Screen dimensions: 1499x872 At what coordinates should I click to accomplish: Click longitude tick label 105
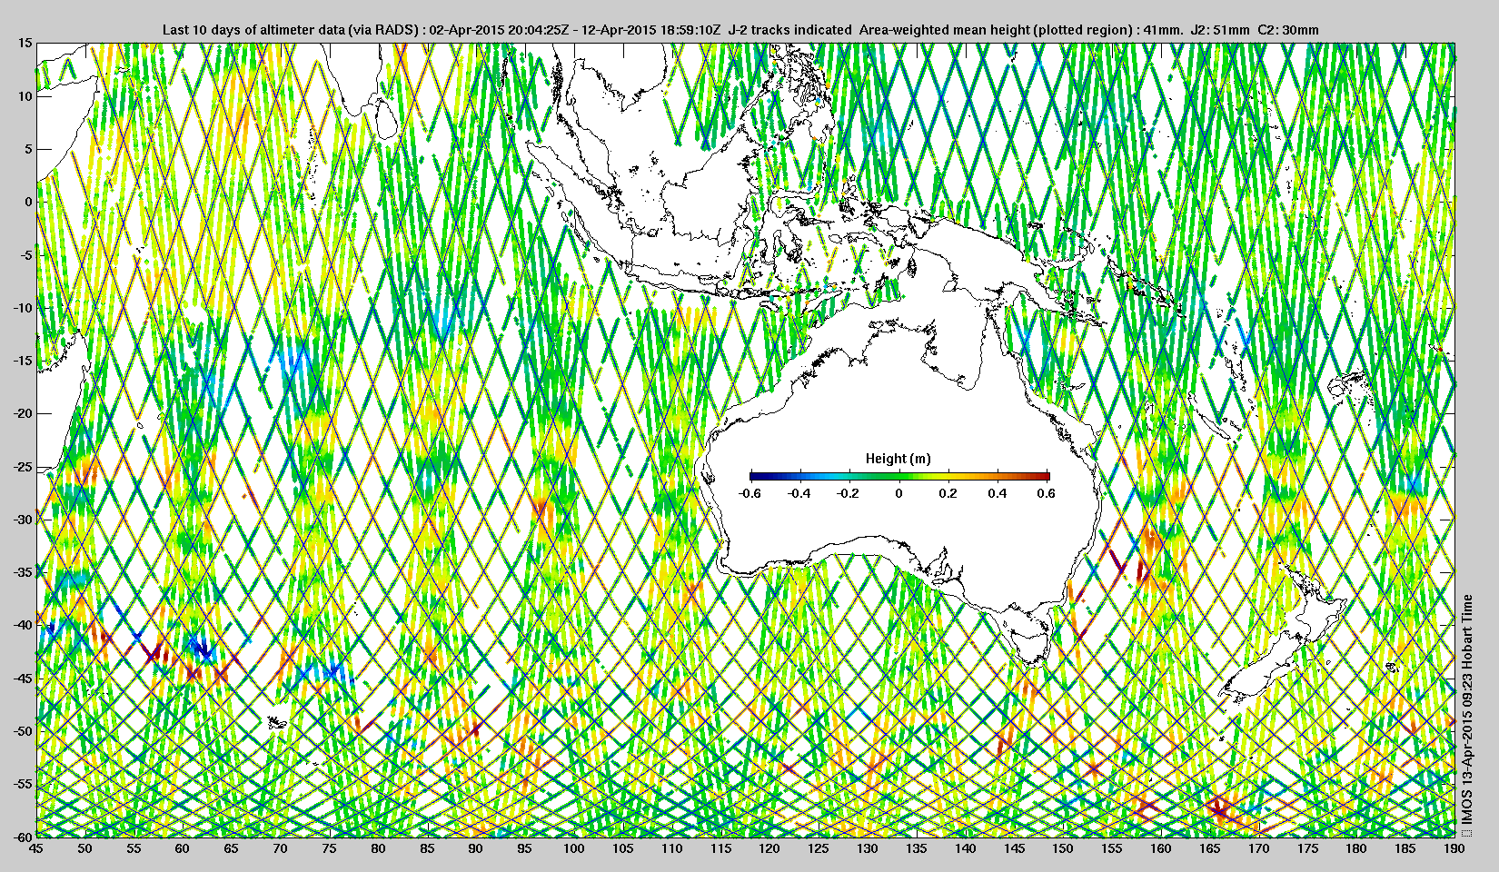622,848
